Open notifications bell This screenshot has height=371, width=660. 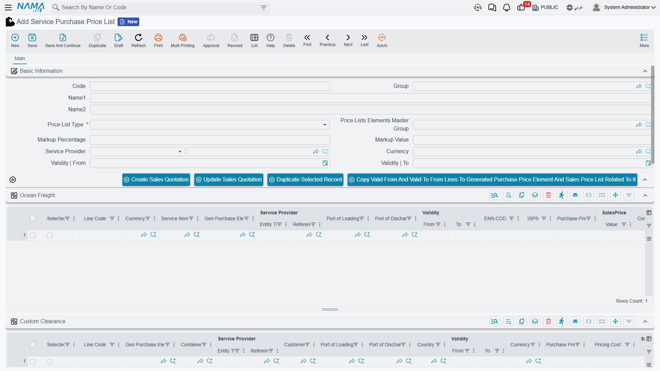pos(506,7)
